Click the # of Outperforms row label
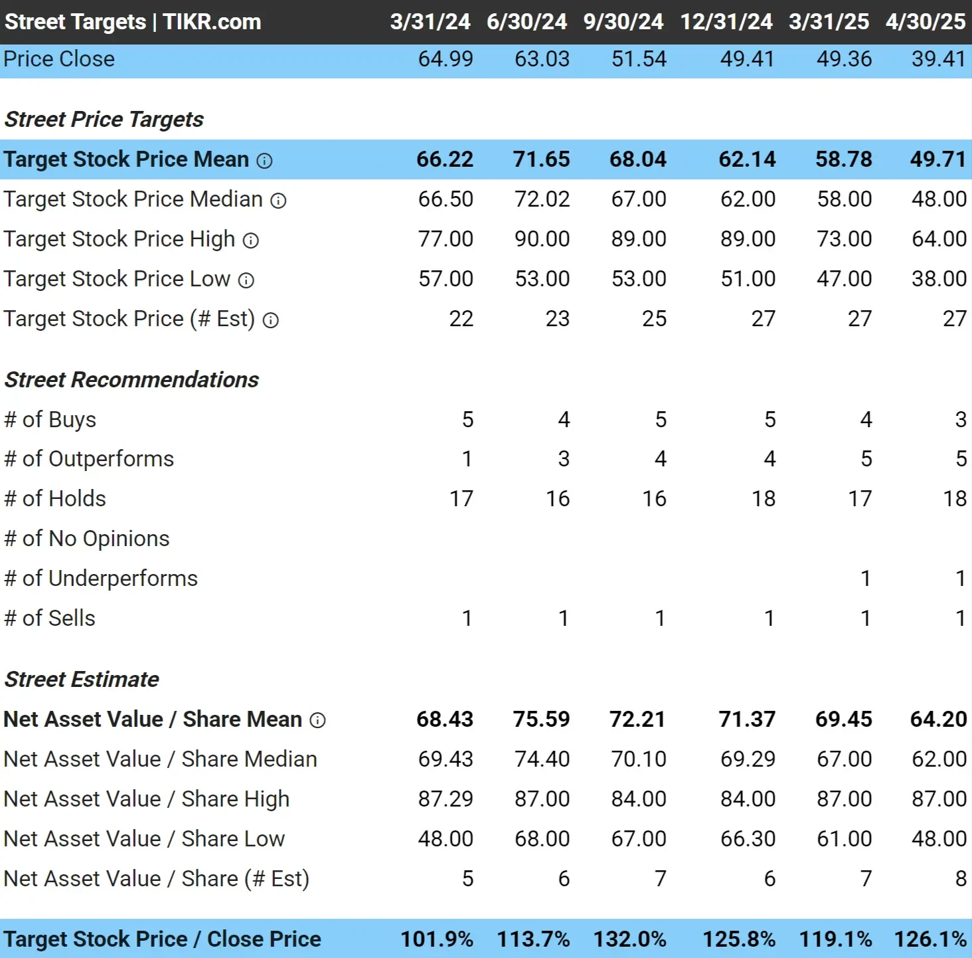 (x=89, y=459)
